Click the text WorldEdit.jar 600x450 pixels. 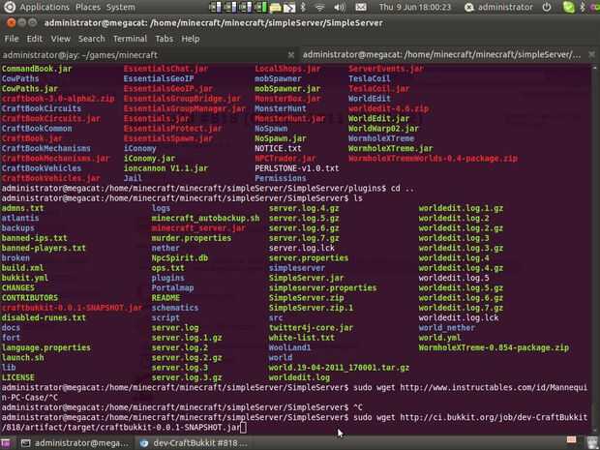pyautogui.click(x=378, y=119)
